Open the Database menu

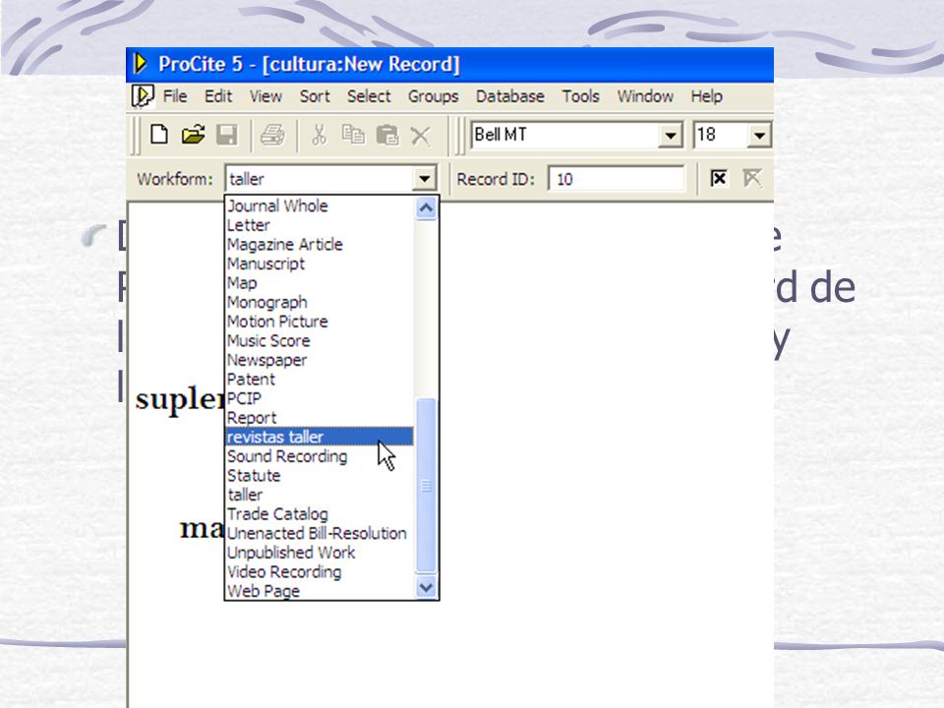(510, 96)
